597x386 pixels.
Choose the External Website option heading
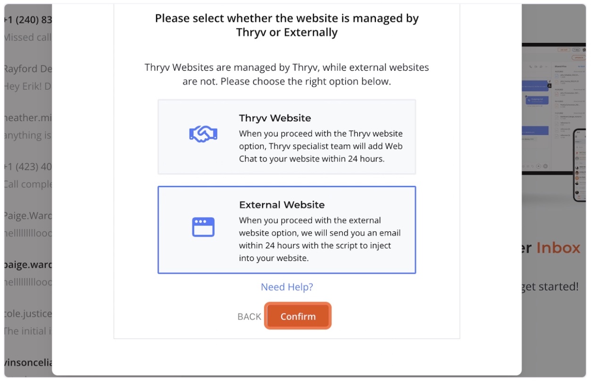(x=282, y=205)
